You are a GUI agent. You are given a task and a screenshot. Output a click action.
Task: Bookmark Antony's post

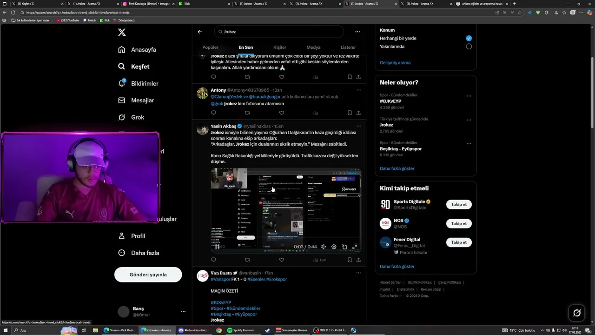350,113
